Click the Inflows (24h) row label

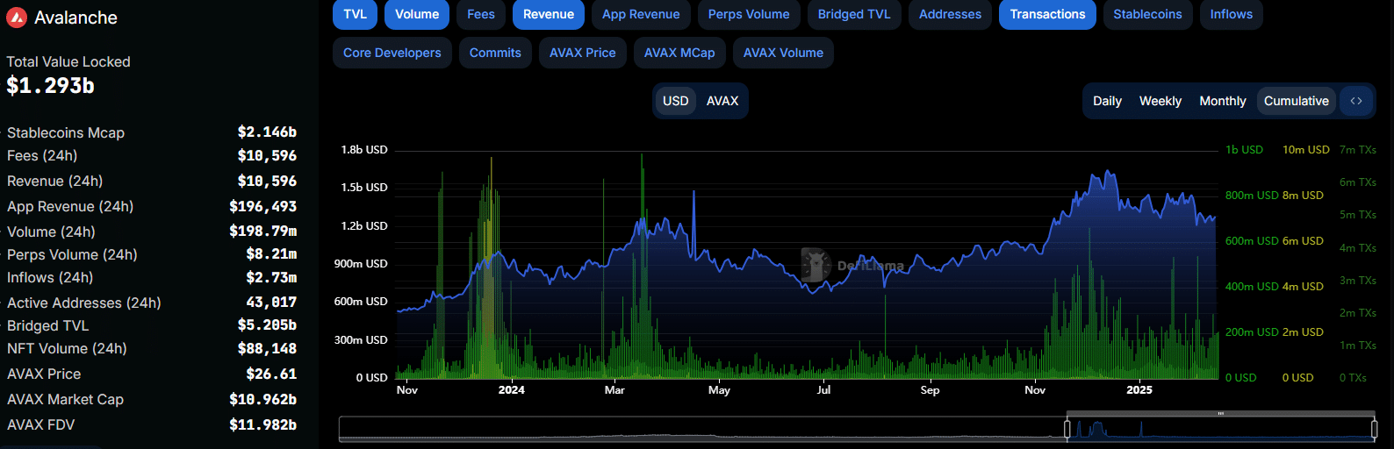50,277
